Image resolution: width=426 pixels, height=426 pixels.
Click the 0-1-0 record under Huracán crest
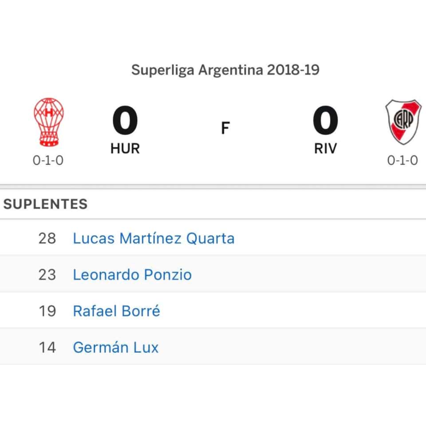48,160
